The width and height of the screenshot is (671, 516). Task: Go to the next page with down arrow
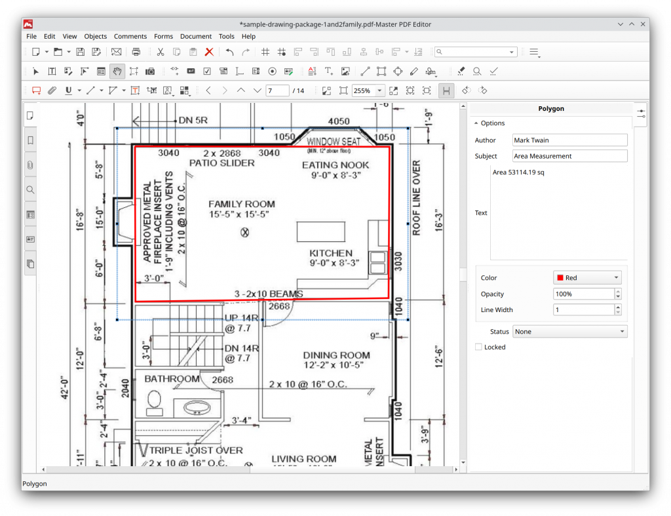(x=258, y=90)
